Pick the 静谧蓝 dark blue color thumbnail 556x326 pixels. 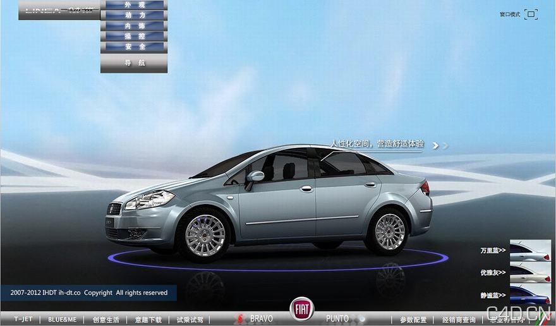[x=530, y=294]
